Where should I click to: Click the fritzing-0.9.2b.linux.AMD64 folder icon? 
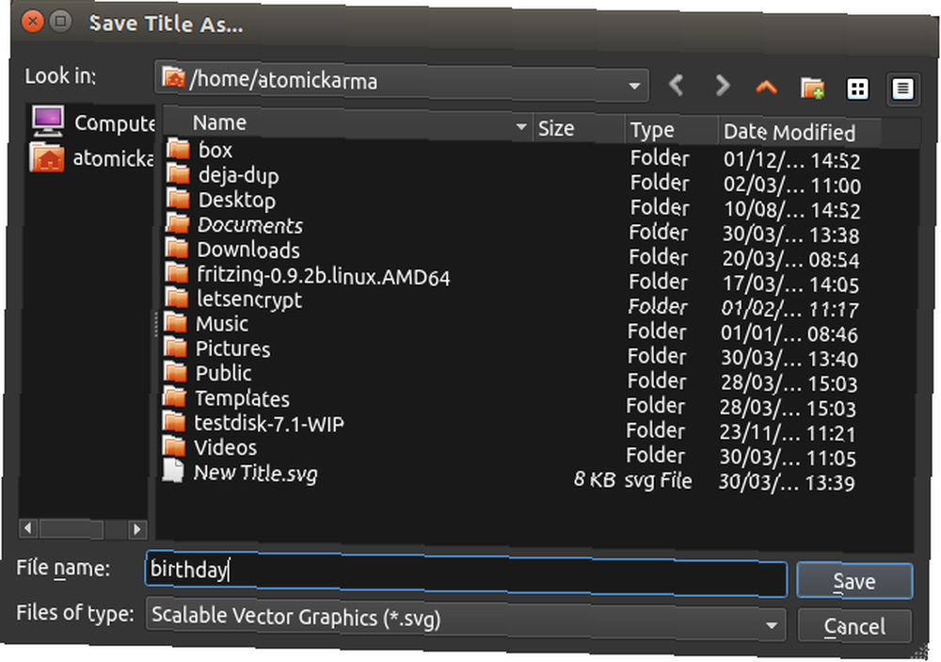coord(177,273)
